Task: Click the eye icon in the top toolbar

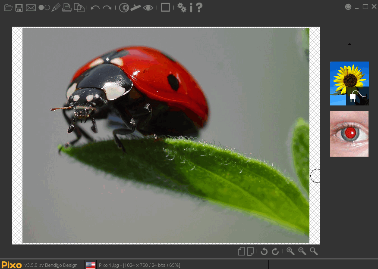Action: pyautogui.click(x=148, y=8)
